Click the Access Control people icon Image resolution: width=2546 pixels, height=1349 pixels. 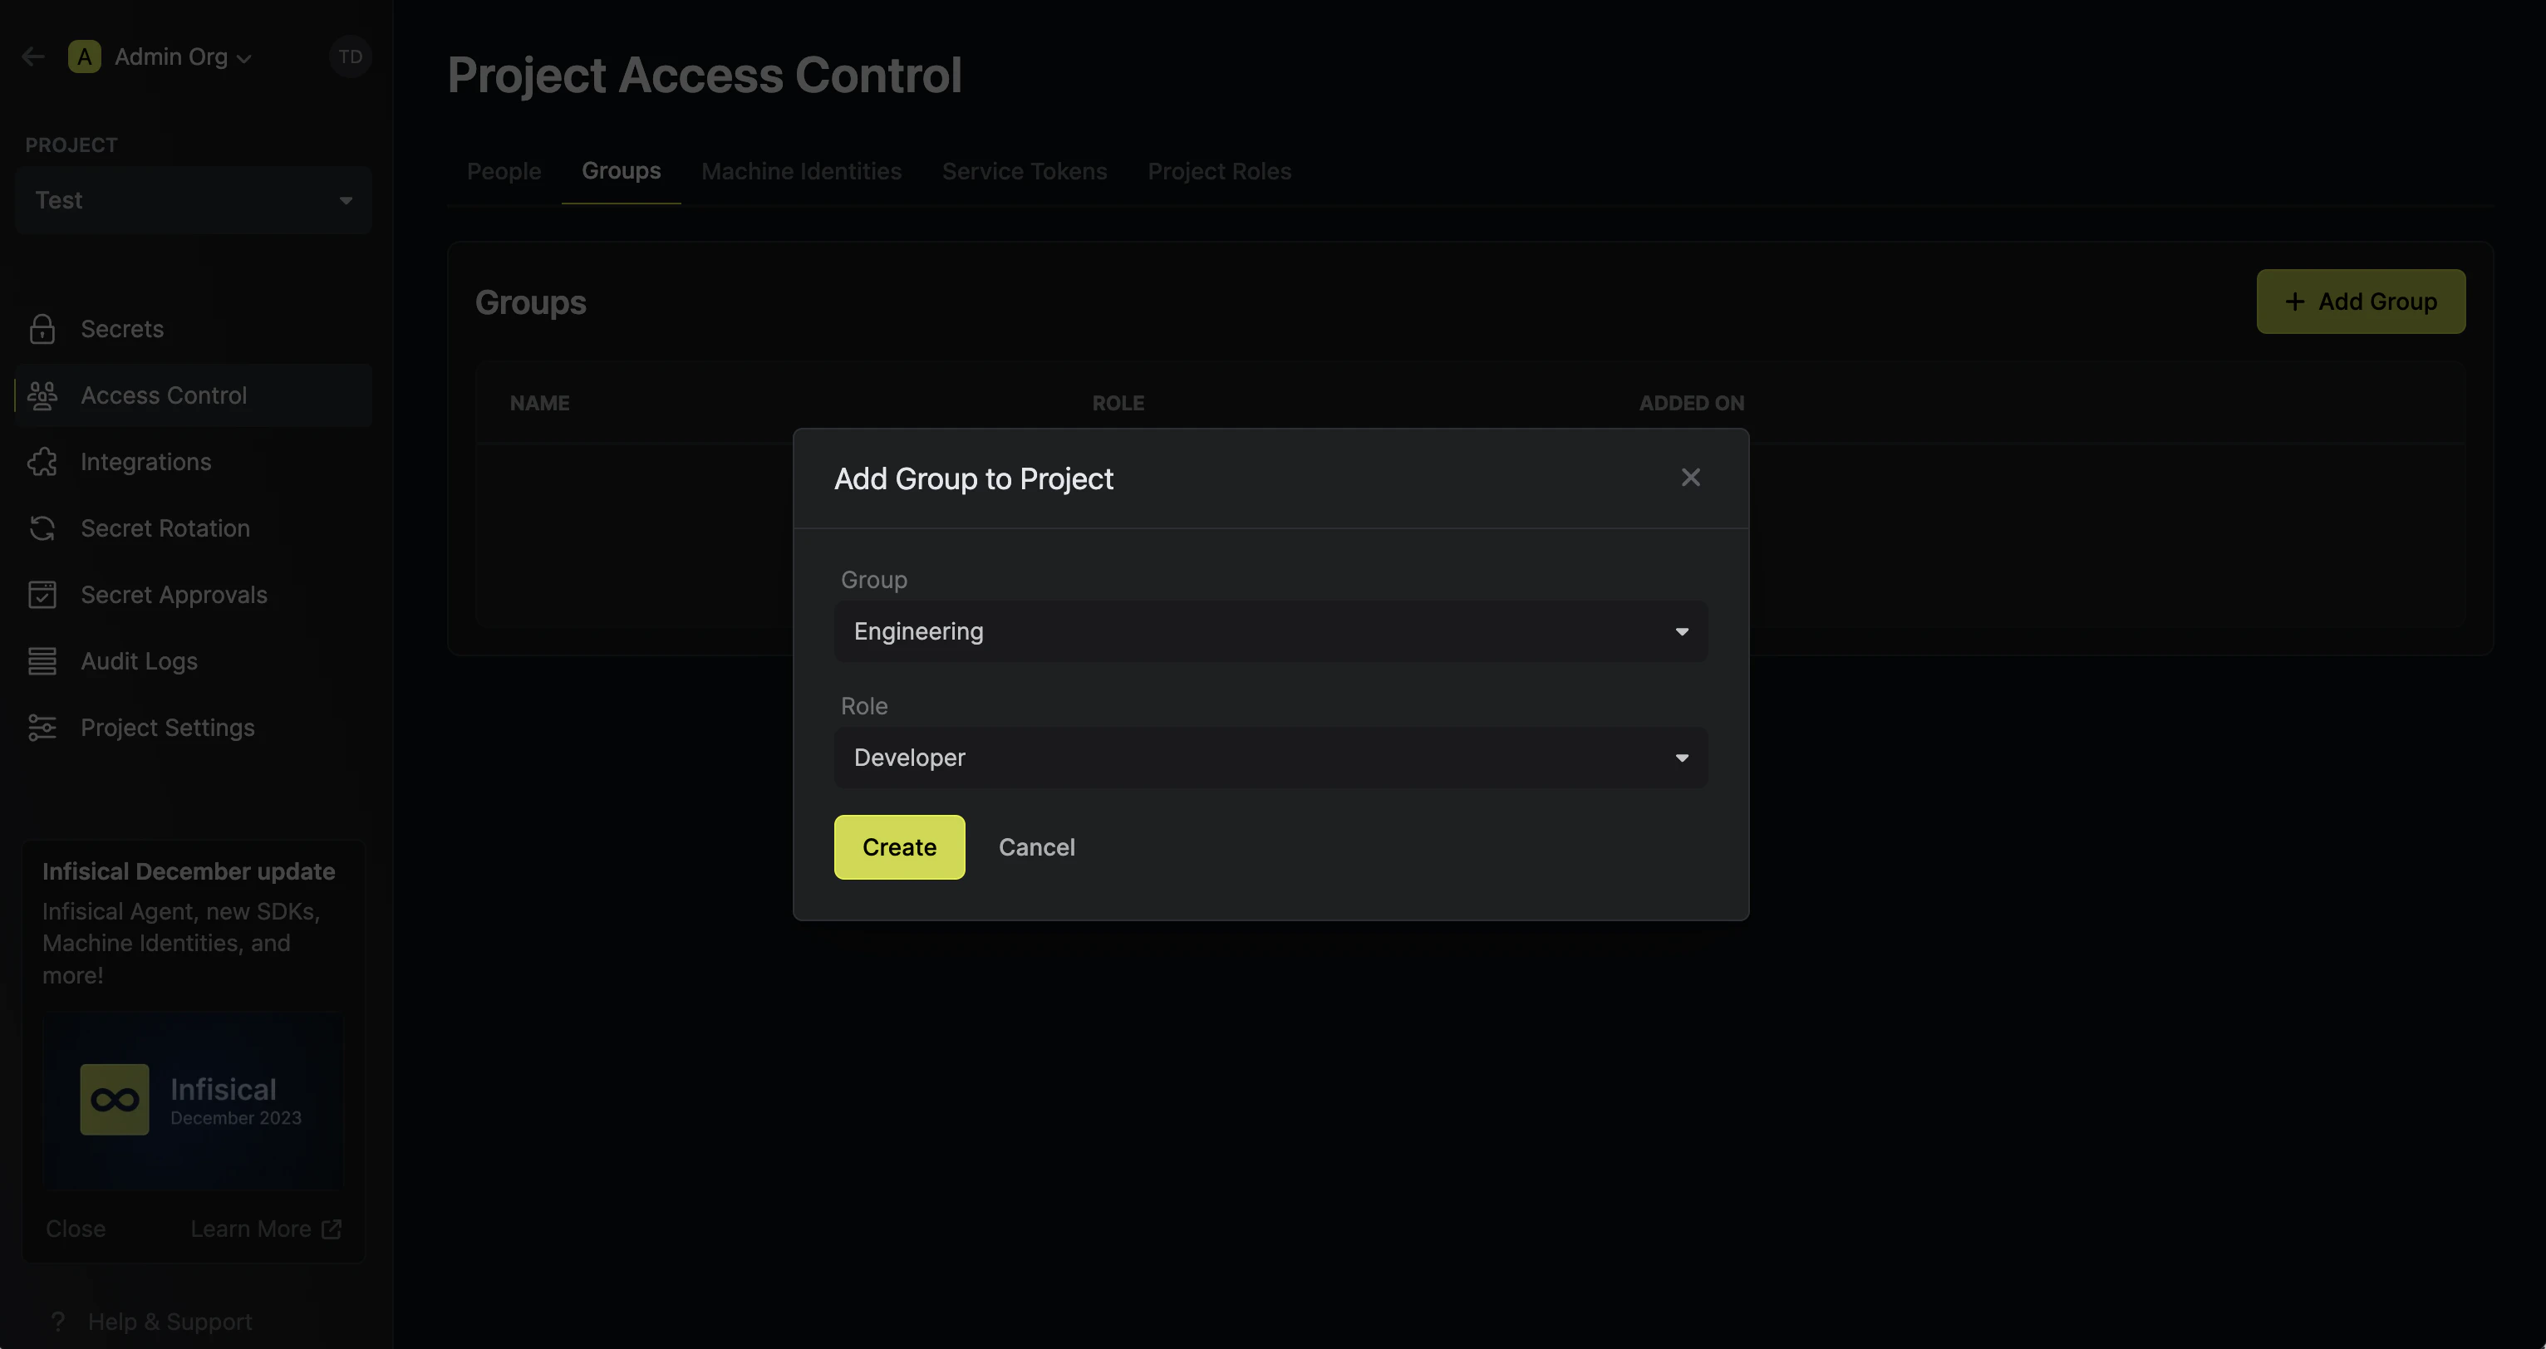pos(42,395)
